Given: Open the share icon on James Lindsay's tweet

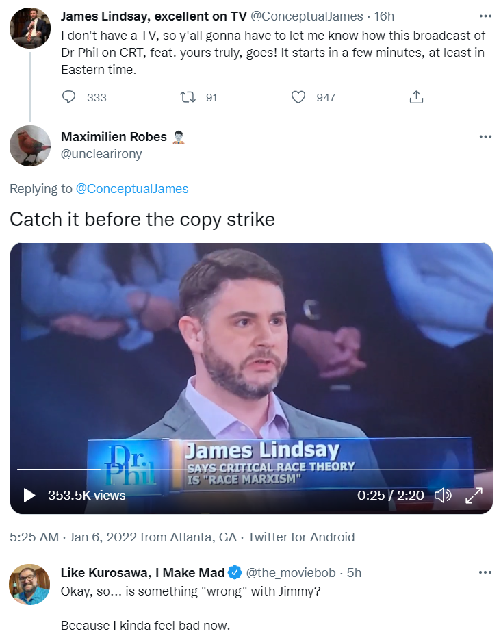Looking at the screenshot, I should tap(416, 97).
